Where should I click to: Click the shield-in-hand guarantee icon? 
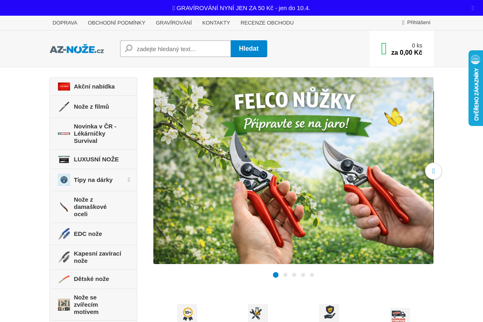329,313
